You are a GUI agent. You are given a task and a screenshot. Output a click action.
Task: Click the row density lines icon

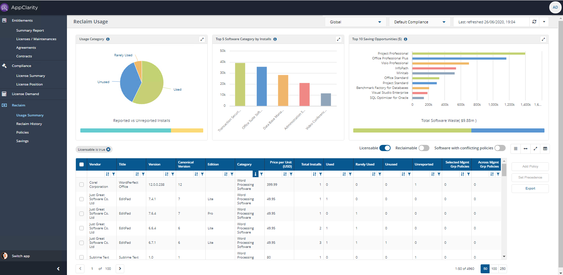tap(516, 149)
